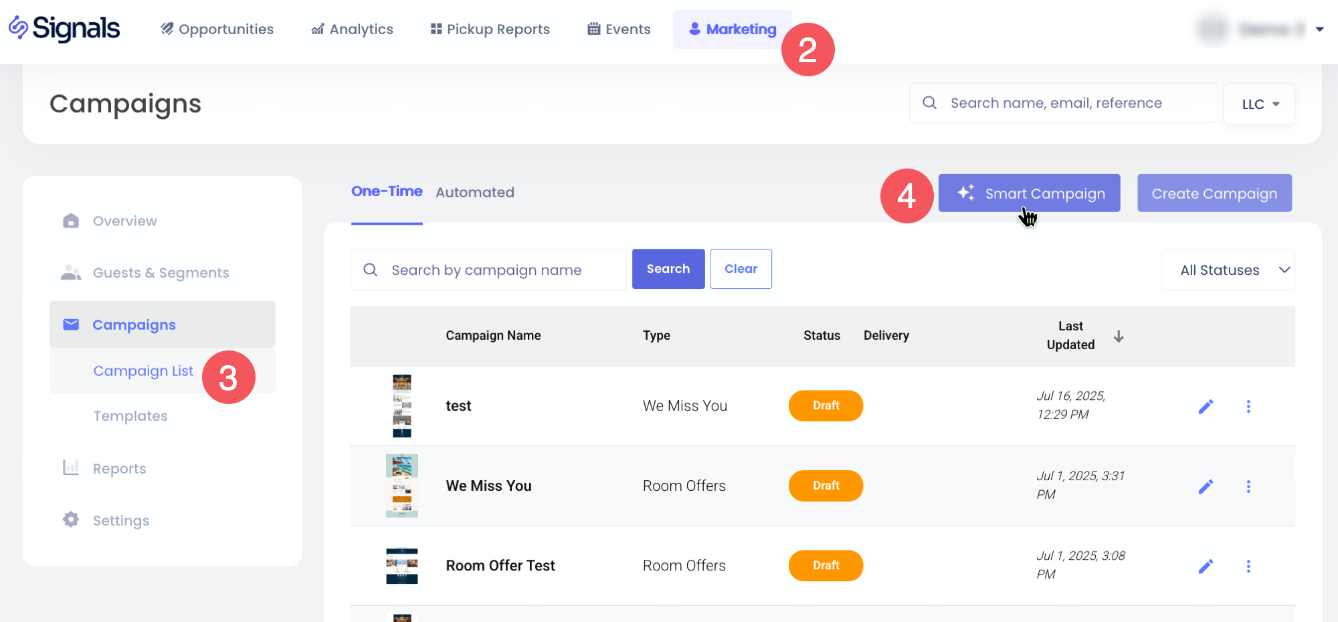1338x622 pixels.
Task: Go to Overview in sidebar
Action: point(124,221)
